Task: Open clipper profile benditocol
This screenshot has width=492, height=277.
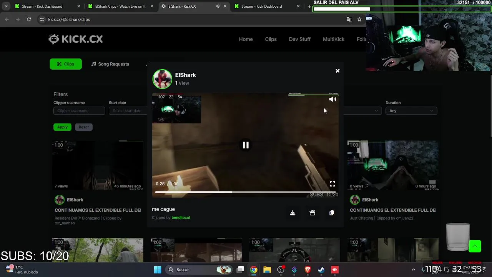Action: pos(181,218)
